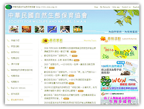
Task: Open news headline 痛失保育良友
Action: tap(58, 60)
